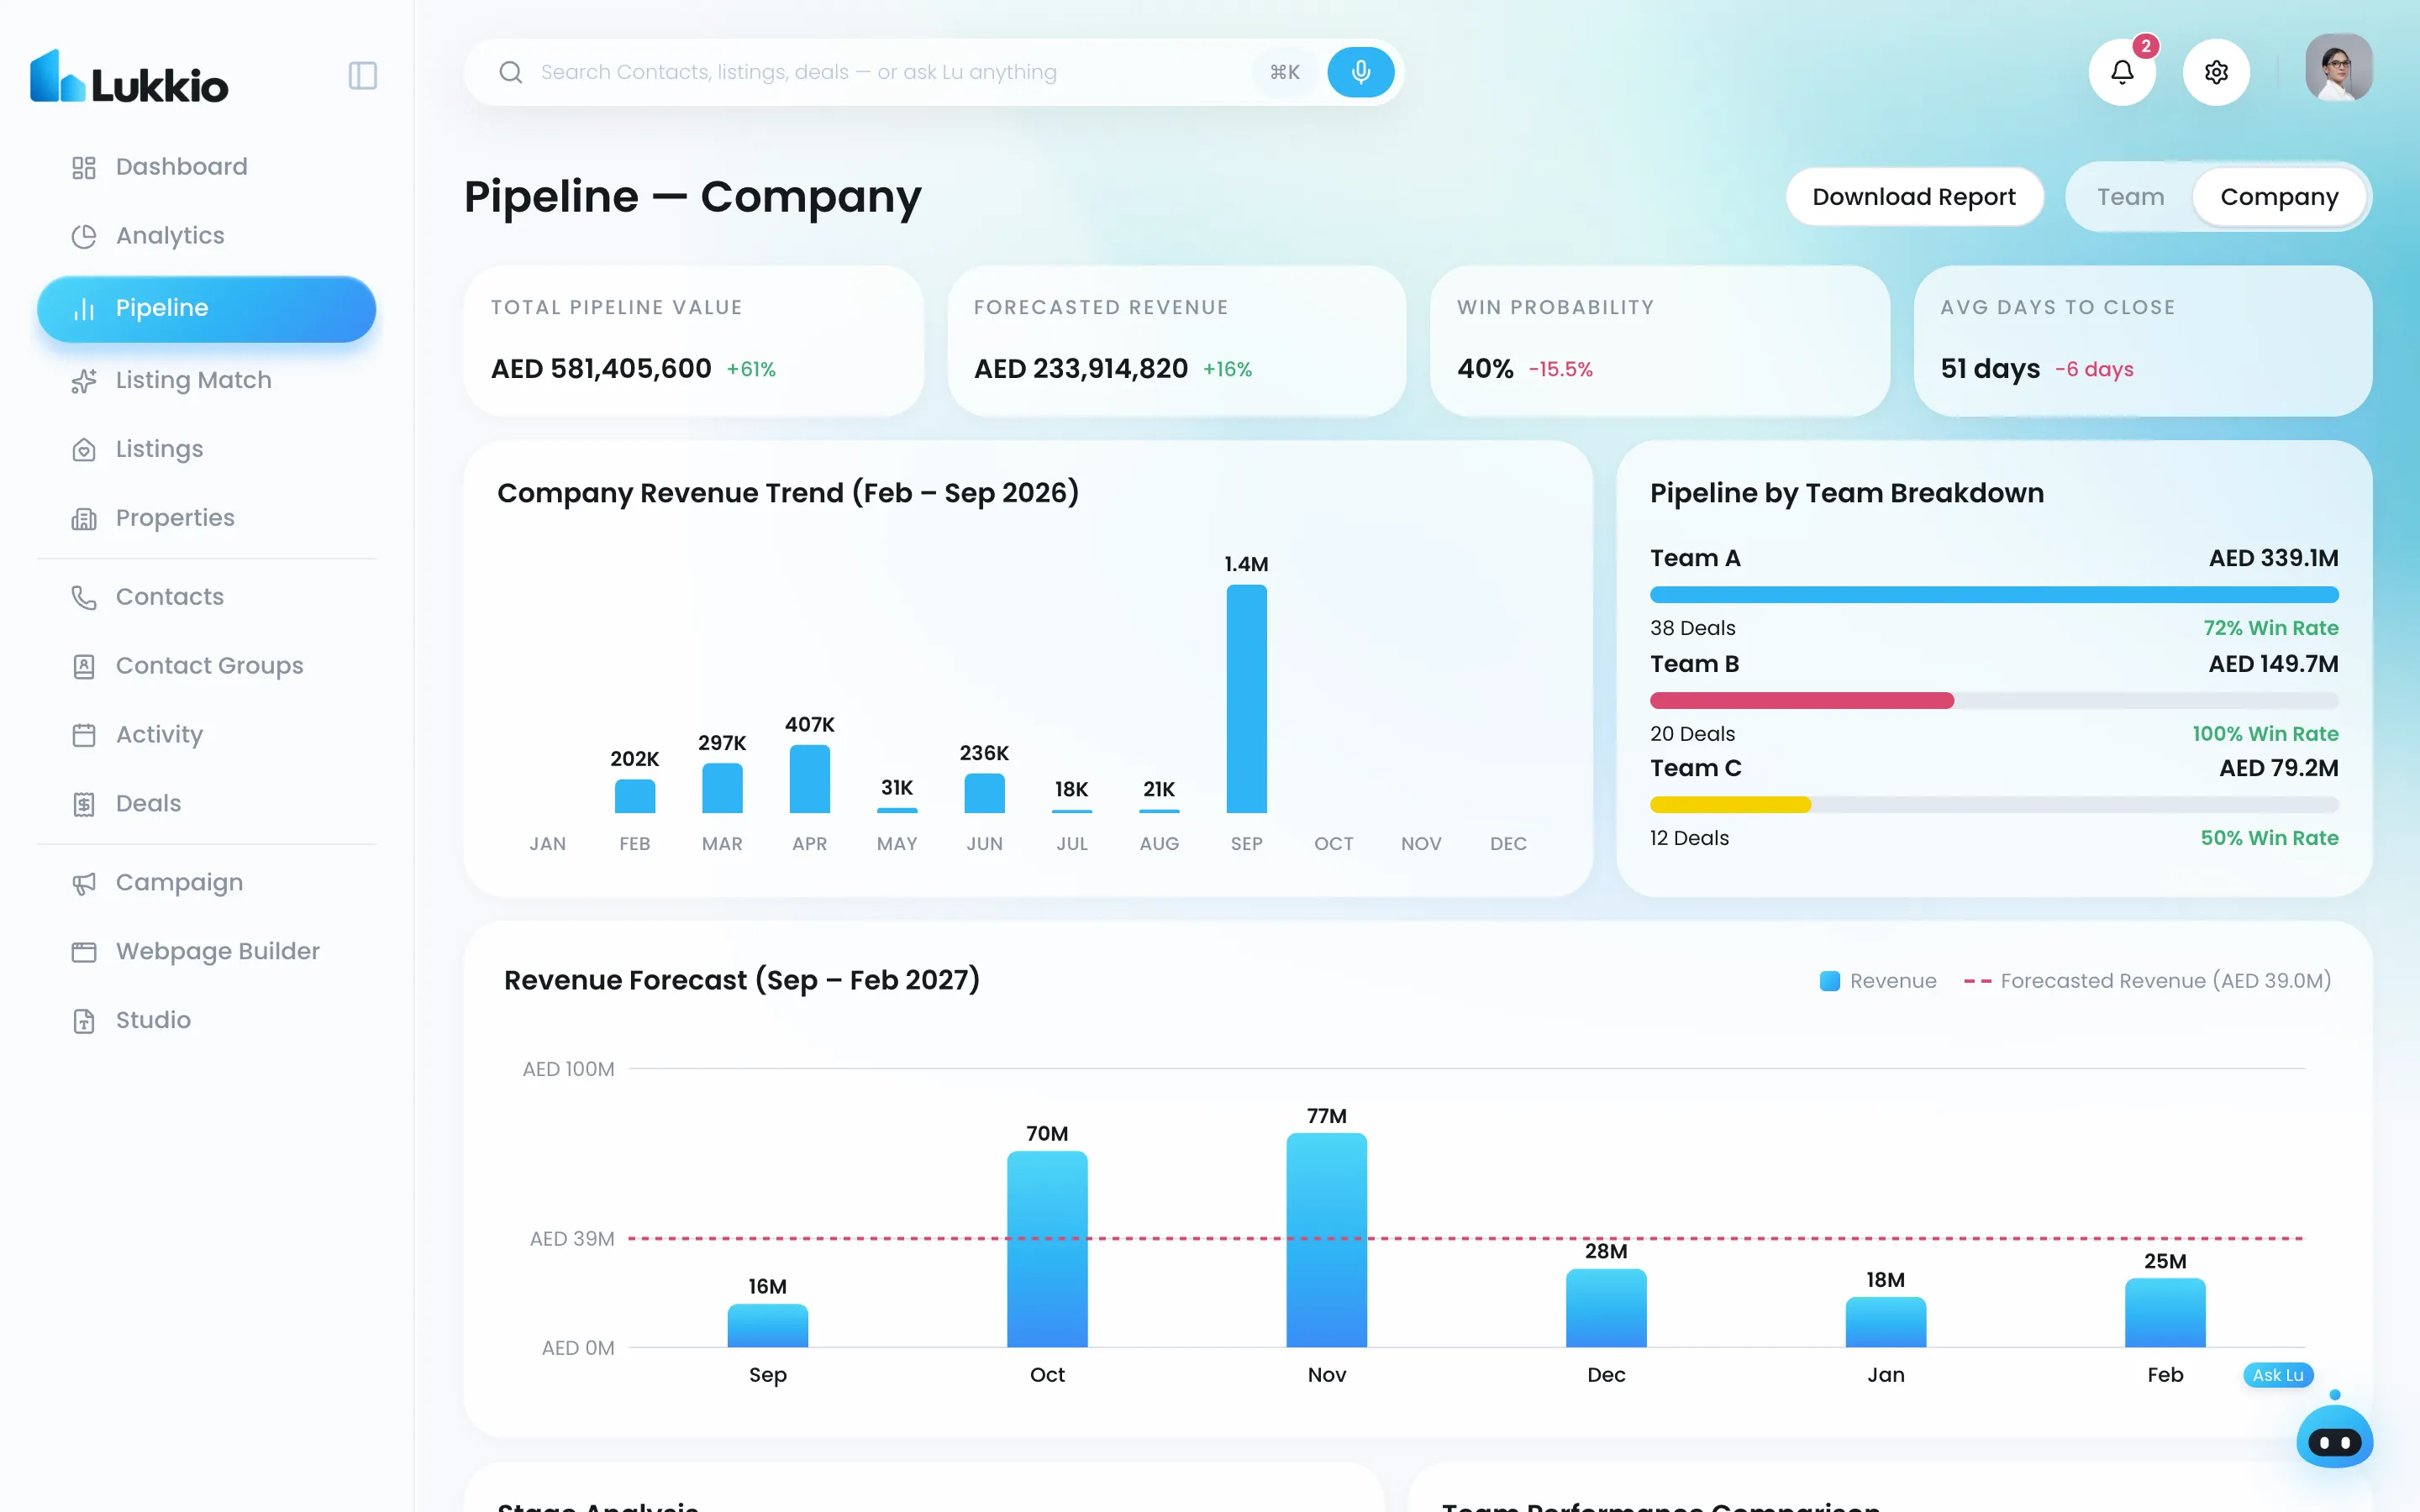
Task: Click Team A blue progress bar
Action: (1994, 595)
